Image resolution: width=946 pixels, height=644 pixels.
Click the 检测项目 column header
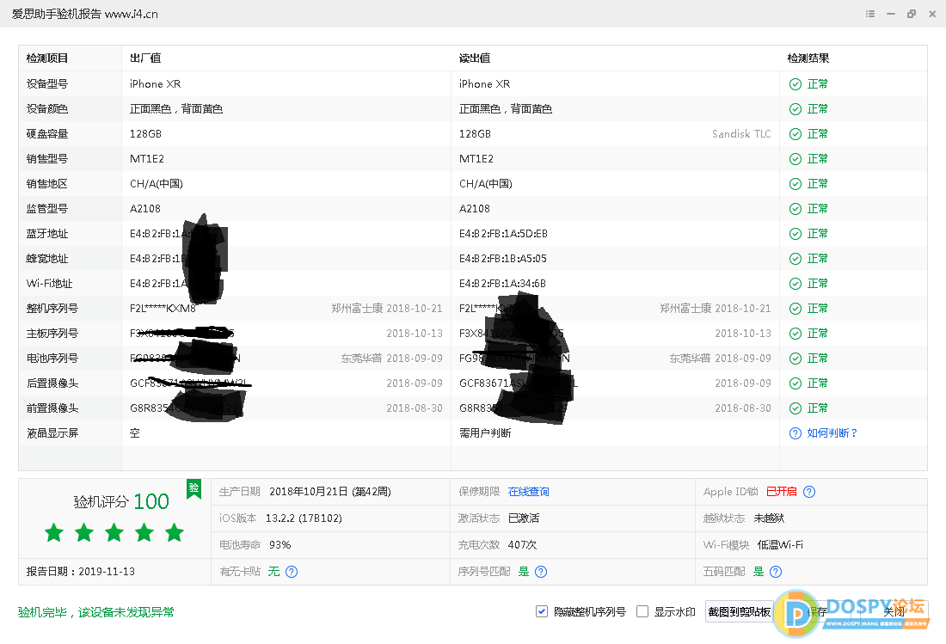click(47, 58)
